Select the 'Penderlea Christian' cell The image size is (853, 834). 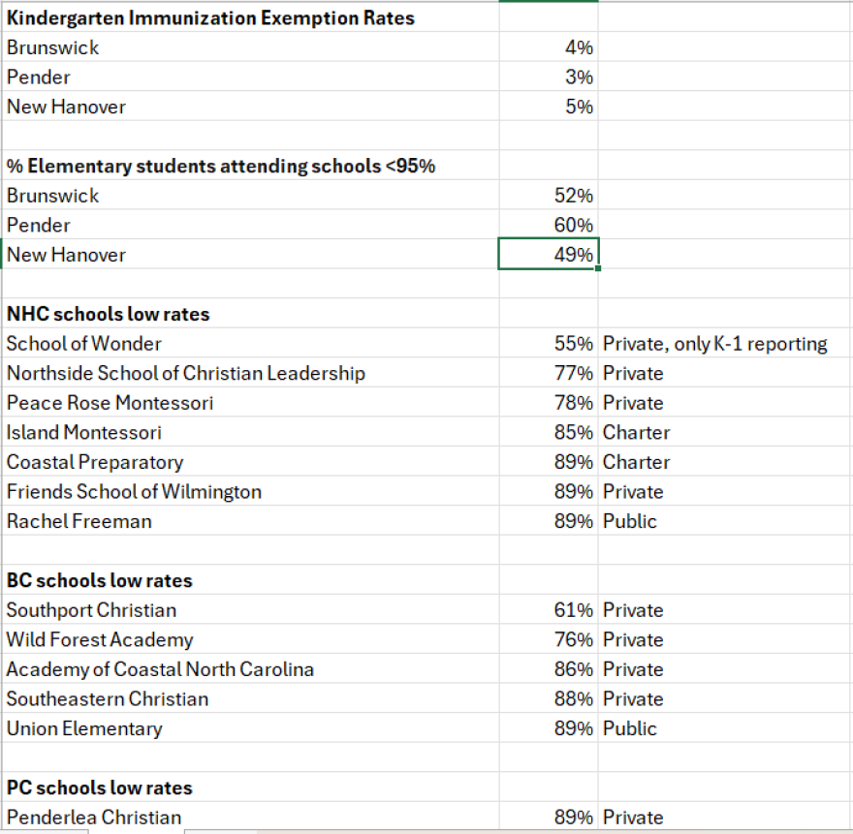[x=93, y=818]
